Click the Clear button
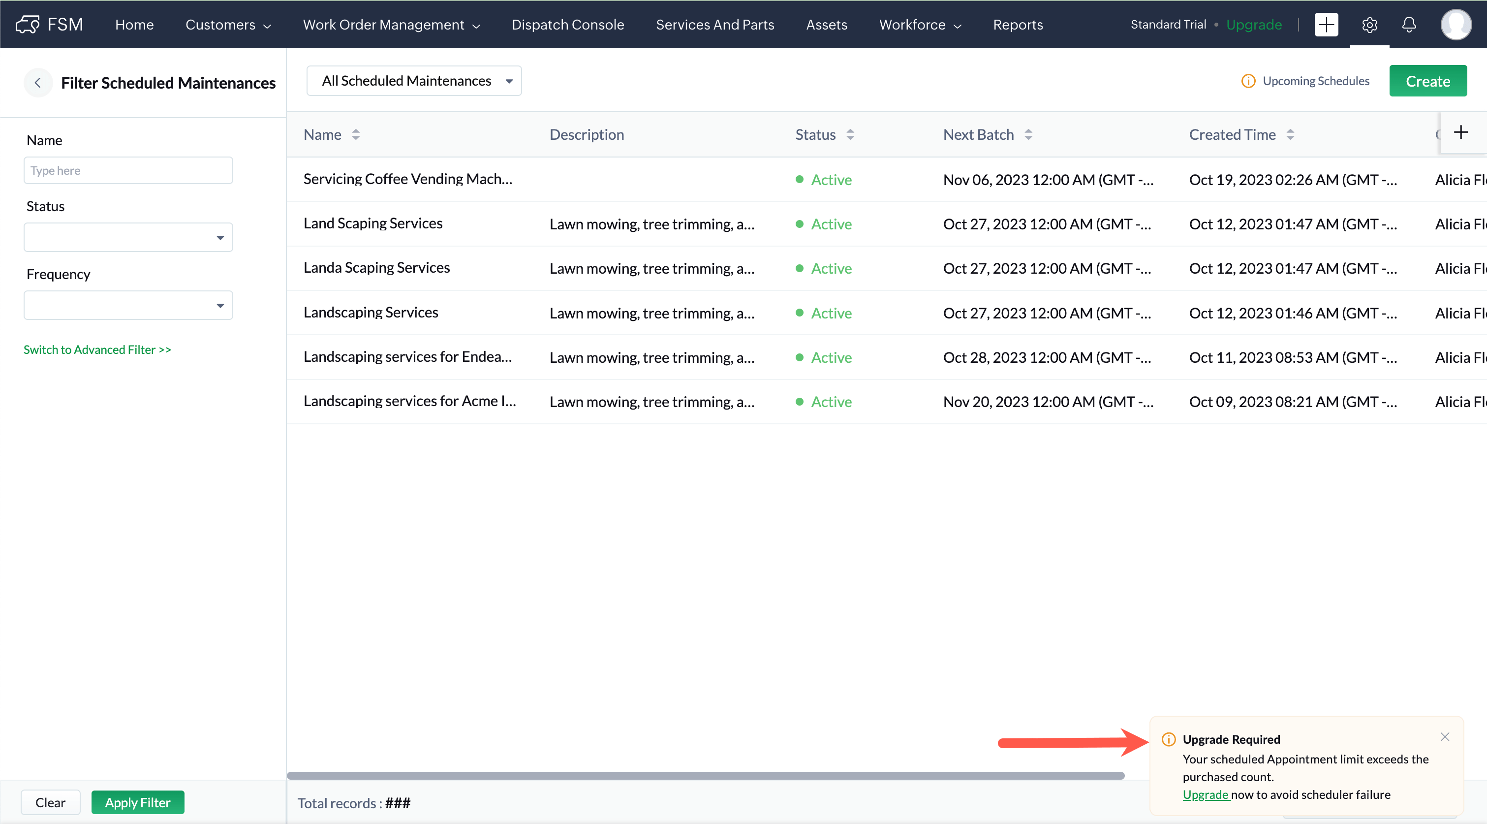Screen dimensions: 1487x824 50,802
